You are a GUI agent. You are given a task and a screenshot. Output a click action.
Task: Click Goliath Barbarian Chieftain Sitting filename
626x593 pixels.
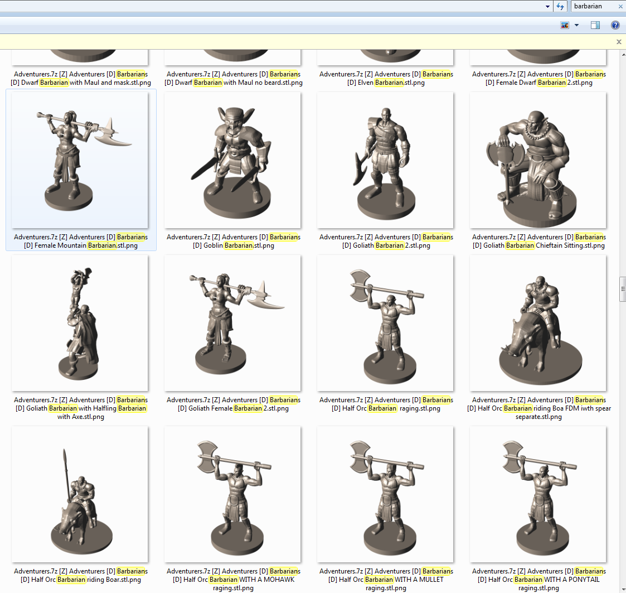[539, 242]
